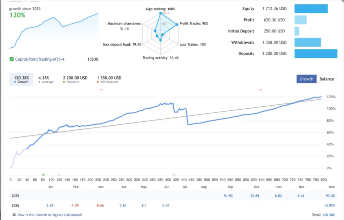Click the Algo trading radar point
This screenshot has height=220, width=344.
pyautogui.click(x=160, y=13)
